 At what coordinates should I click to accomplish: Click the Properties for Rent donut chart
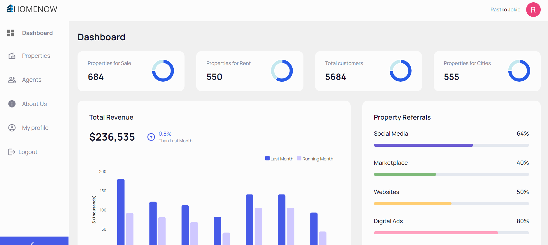pos(282,71)
